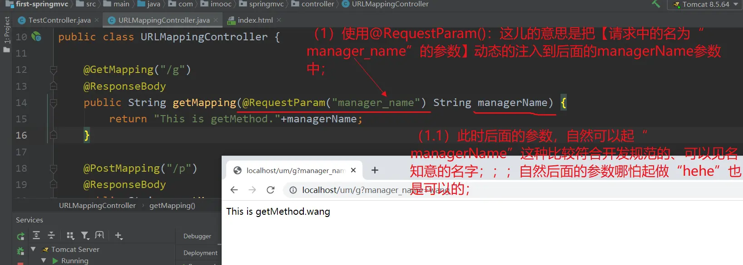This screenshot has width=743, height=265.
Task: Toggle the fold marker on line 14
Action: pos(53,103)
